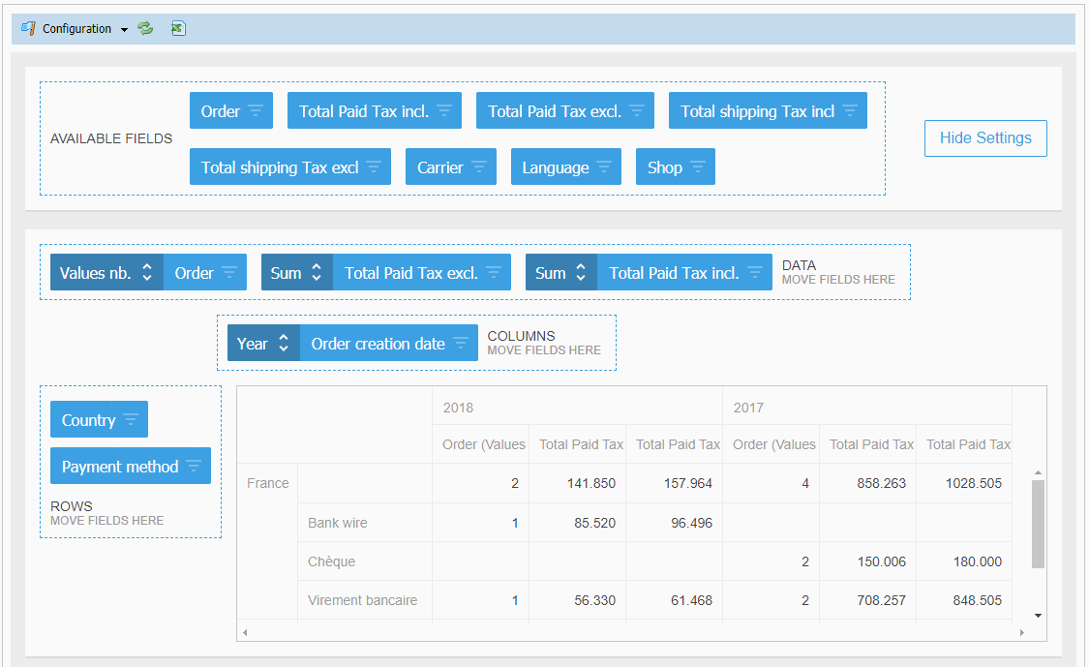The height and width of the screenshot is (667, 1089).
Task: Click the vertical scrollbar thumb in the table
Action: 1038,523
